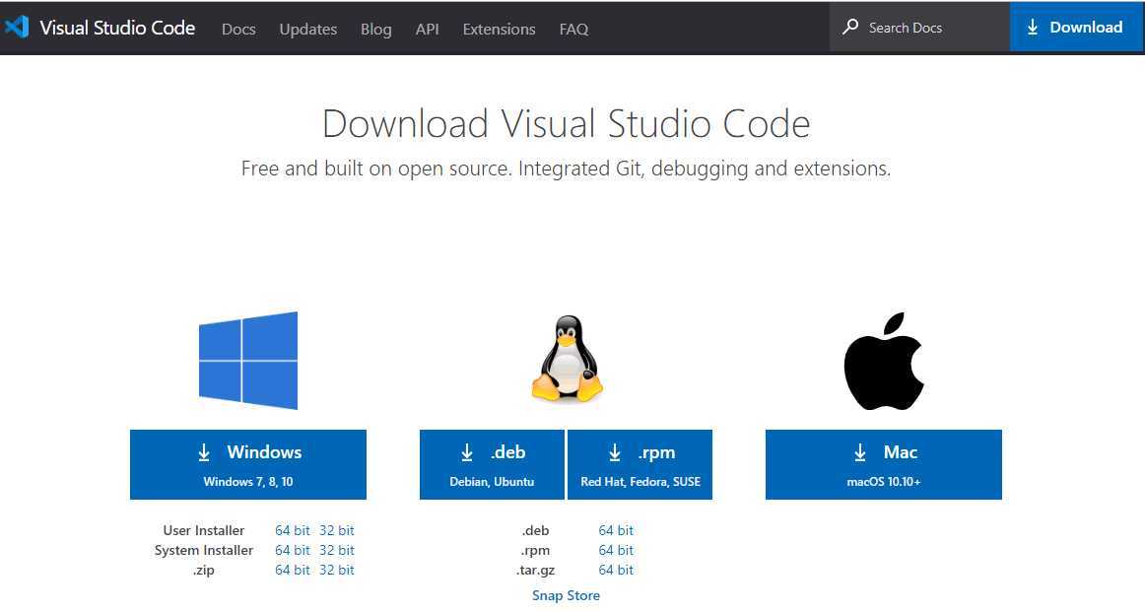Get the Windows .zip 64 bit download
This screenshot has width=1145, height=612.
tap(293, 570)
